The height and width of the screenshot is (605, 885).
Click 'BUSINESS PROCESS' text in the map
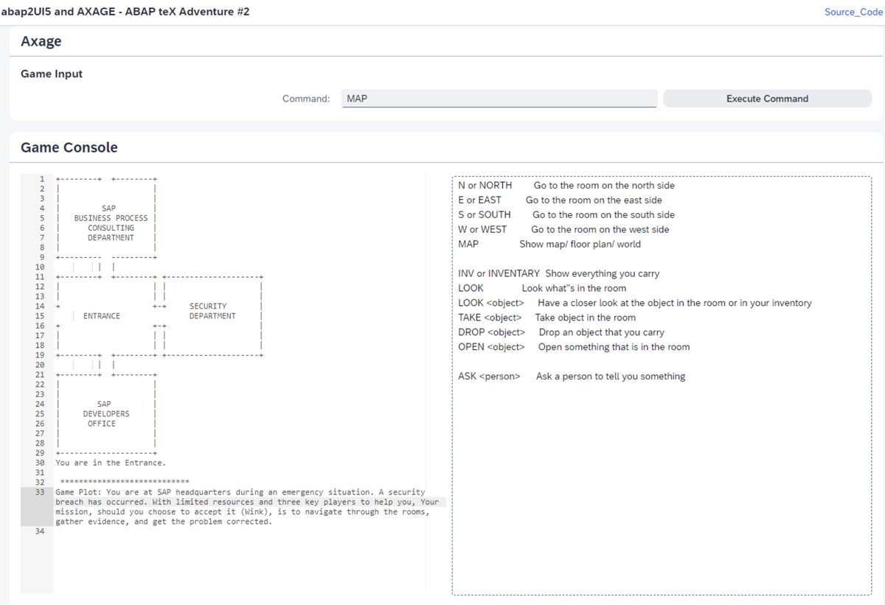[x=111, y=218]
